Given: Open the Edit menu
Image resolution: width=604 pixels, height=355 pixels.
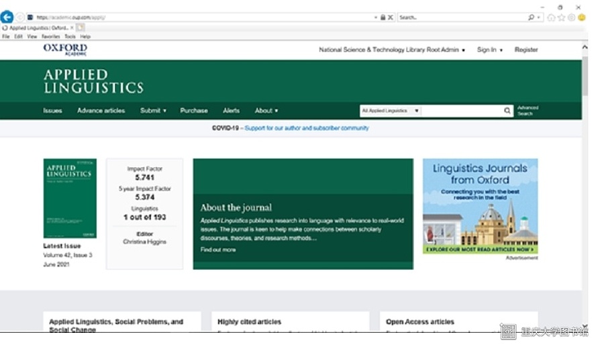Looking at the screenshot, I should point(19,37).
